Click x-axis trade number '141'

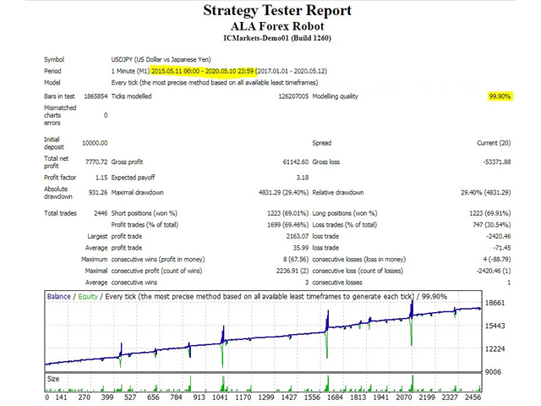point(61,398)
